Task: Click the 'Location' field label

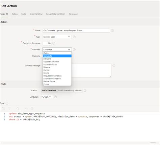Action: pyautogui.click(x=33, y=91)
